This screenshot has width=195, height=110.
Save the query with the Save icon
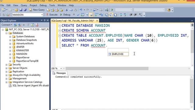coord(21,10)
